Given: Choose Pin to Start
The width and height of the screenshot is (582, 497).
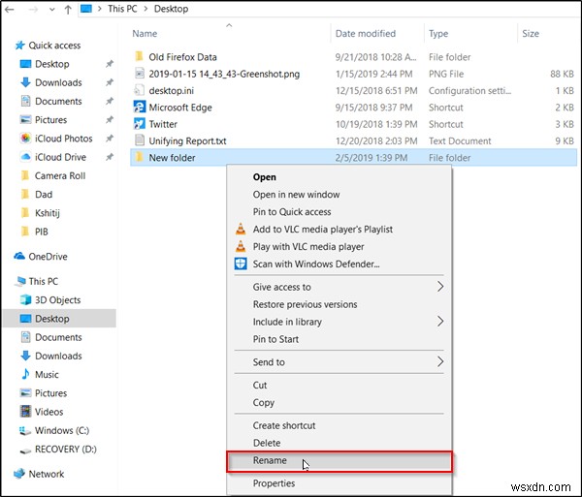Looking at the screenshot, I should (275, 339).
